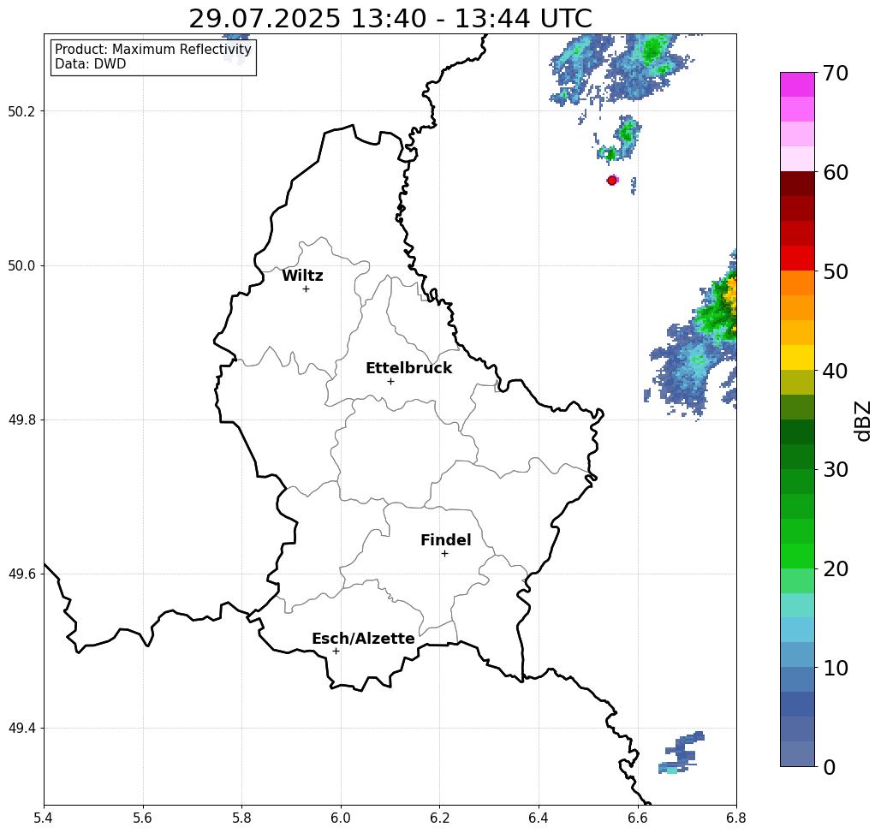Click the bright red 50 dBZ swatch
This screenshot has height=833, width=881.
point(797,259)
